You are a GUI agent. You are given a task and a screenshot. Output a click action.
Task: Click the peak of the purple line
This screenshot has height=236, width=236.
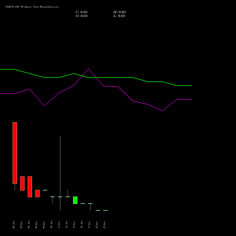tap(88, 68)
